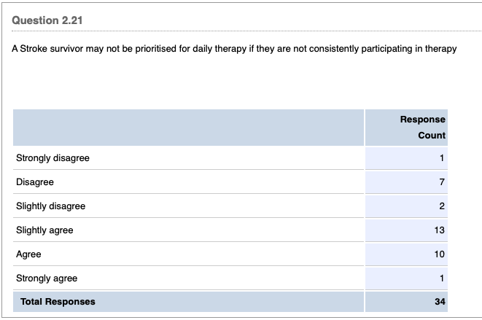Select the Agree row label
Viewport: 482px width, 320px height.
pyautogui.click(x=28, y=254)
